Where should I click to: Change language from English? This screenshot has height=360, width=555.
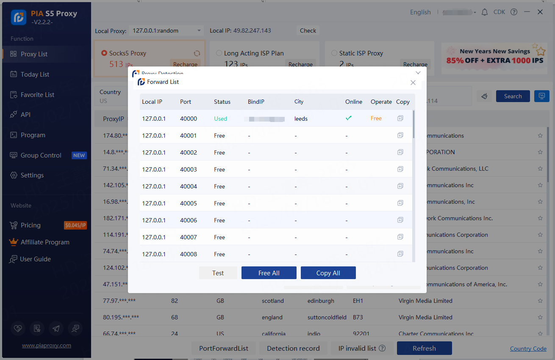(x=420, y=12)
